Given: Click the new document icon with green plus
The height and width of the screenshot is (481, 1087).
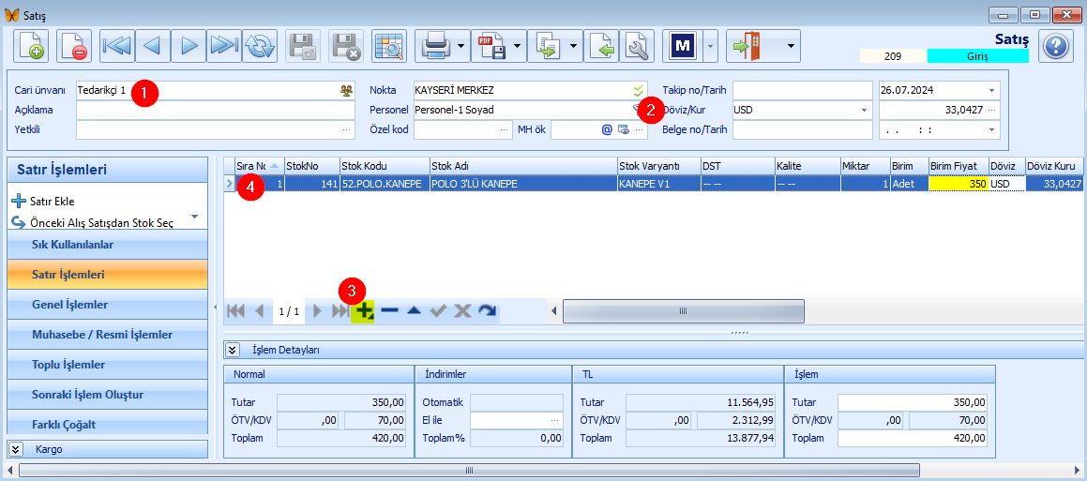Looking at the screenshot, I should click(x=31, y=47).
